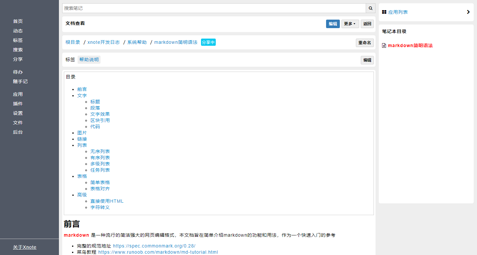Jump to 前言 in the table of contents
The width and height of the screenshot is (477, 255).
(82, 89)
